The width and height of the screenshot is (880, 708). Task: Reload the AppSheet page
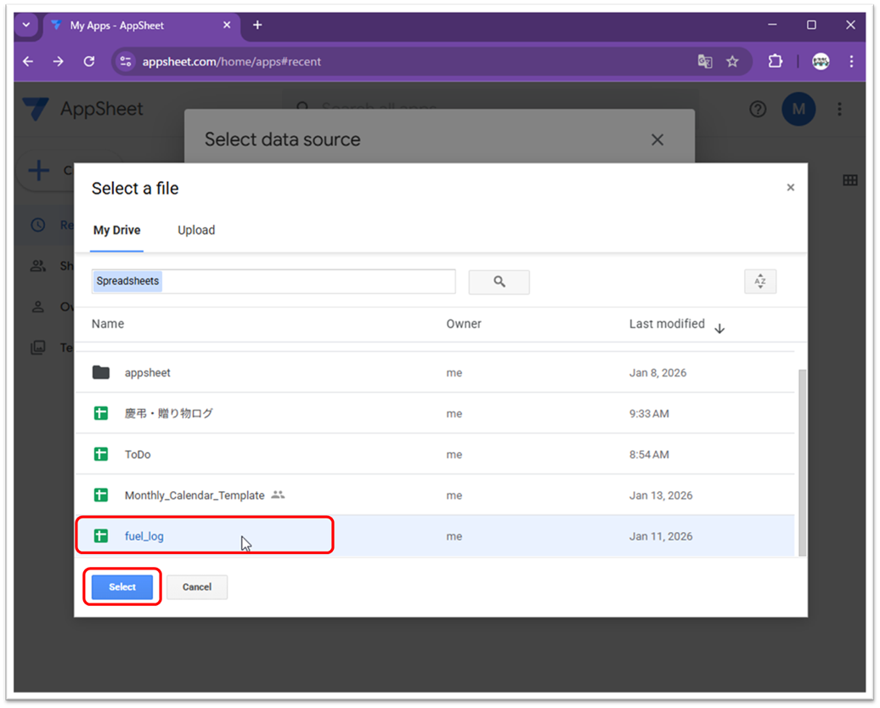pos(88,61)
